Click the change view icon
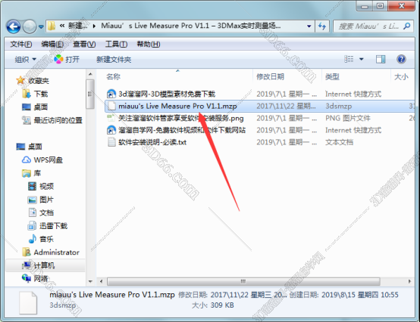420x322 pixels. [x=349, y=59]
